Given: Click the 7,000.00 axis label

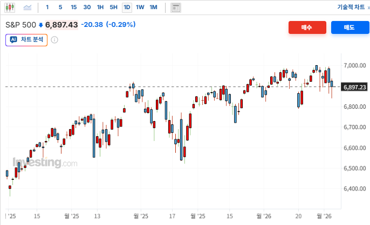Looking at the screenshot, I should (355, 65).
